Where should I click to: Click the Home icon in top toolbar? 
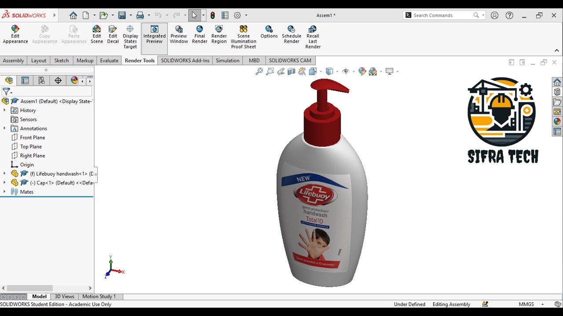73,15
